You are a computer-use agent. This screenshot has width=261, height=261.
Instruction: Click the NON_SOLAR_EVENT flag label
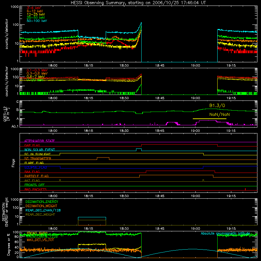[x=39, y=150]
